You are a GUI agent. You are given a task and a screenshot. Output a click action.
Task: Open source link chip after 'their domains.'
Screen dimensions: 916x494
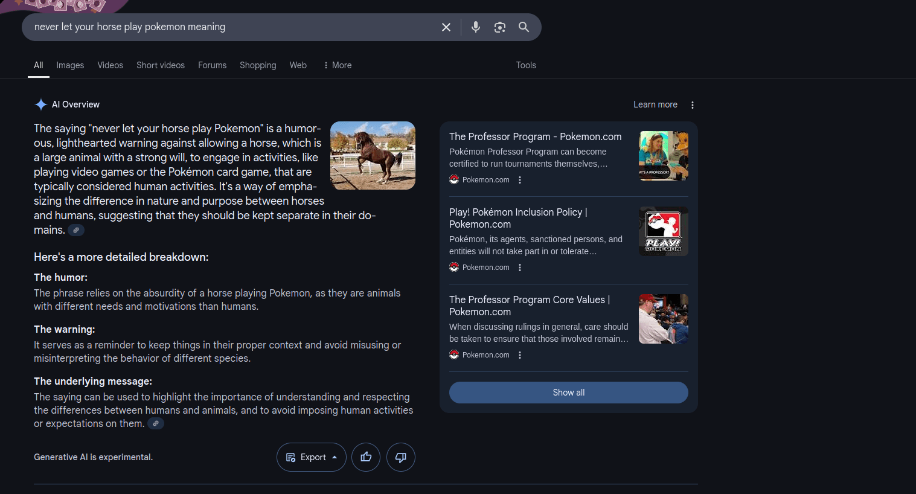pyautogui.click(x=76, y=230)
